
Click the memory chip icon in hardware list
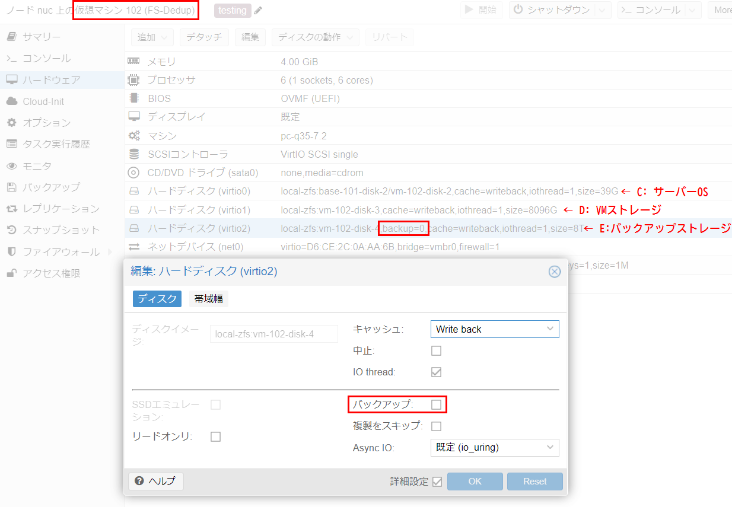[x=134, y=61]
